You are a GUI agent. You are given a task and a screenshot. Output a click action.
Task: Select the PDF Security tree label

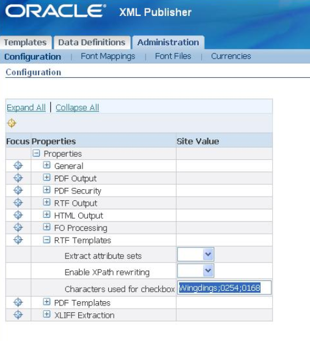point(78,191)
